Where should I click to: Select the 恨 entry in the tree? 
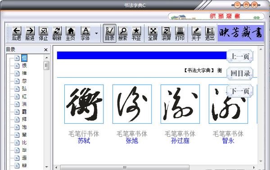point(24,65)
